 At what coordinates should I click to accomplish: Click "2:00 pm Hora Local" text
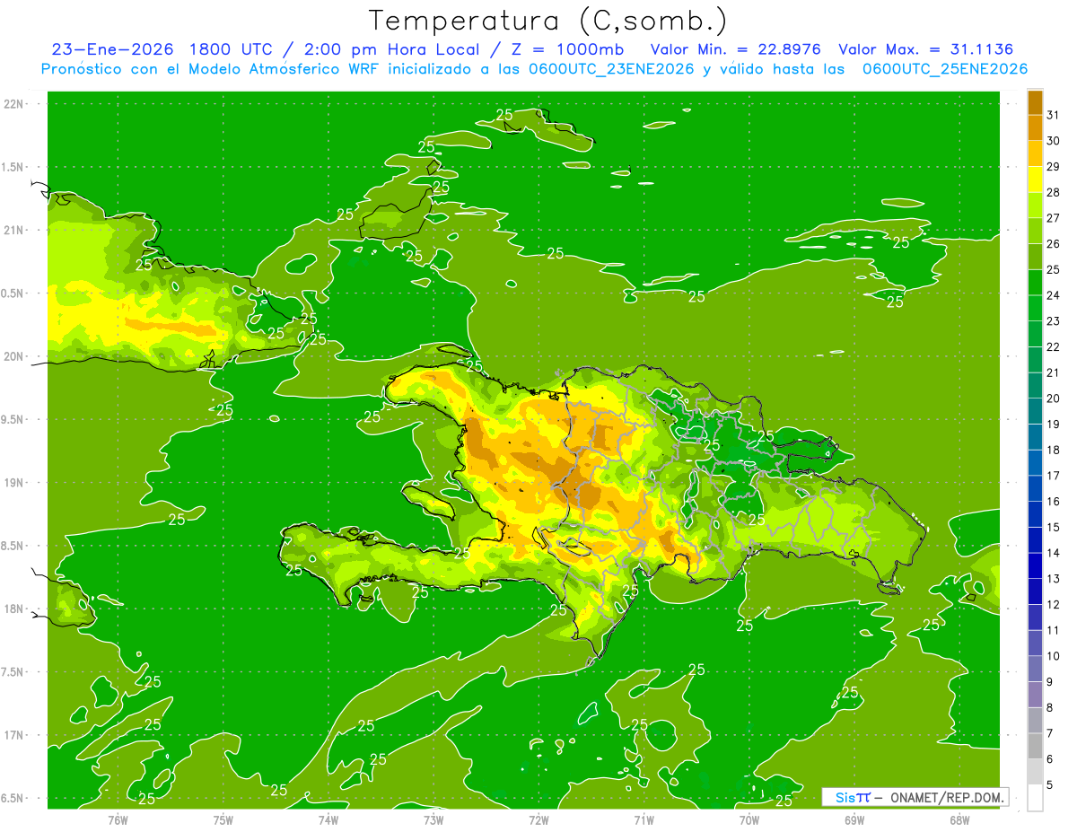point(392,49)
